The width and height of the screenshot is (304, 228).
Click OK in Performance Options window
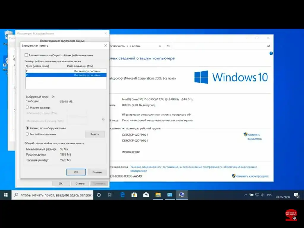tap(61, 183)
